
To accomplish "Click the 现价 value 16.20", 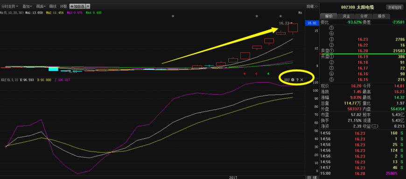I will 357,86.
